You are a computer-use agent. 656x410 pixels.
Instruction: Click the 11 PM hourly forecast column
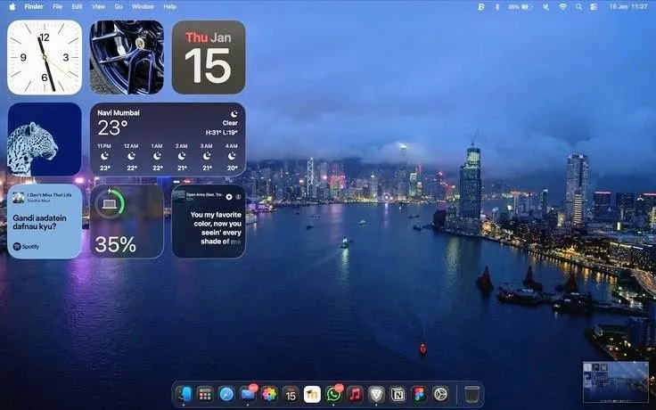pos(104,157)
